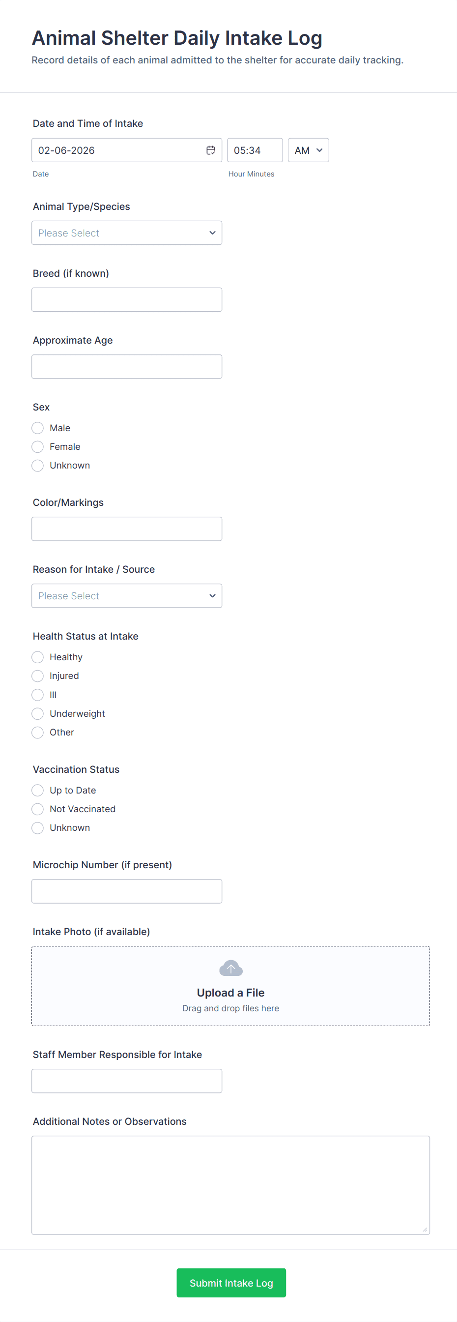Click the cloud upload icon

click(231, 968)
